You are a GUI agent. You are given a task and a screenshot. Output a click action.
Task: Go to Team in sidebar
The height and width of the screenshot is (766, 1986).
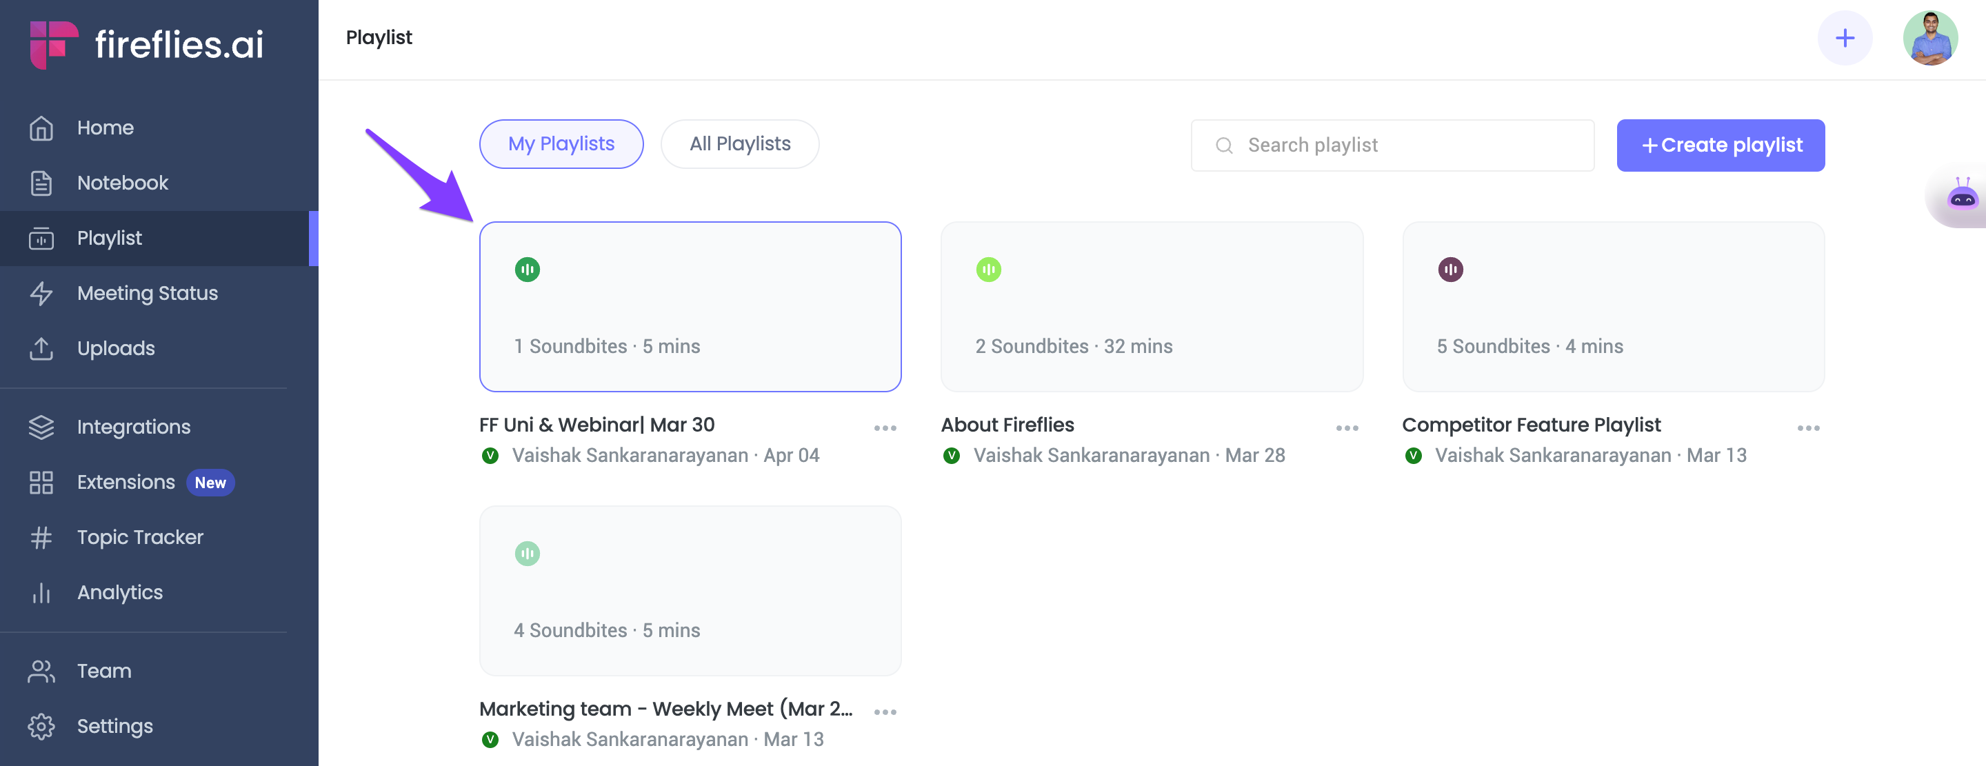159,672
